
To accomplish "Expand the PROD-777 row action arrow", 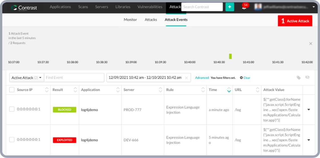I will pyautogui.click(x=309, y=110).
